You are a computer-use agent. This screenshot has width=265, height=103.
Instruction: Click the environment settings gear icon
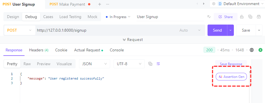214,4
